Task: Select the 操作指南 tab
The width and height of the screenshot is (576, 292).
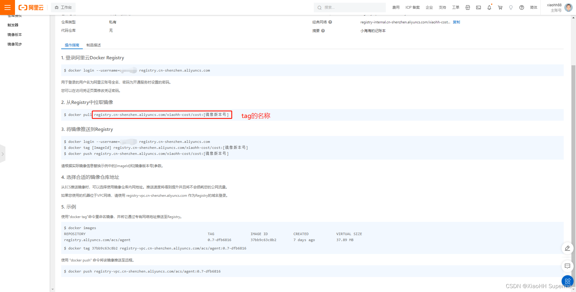Action: tap(72, 45)
